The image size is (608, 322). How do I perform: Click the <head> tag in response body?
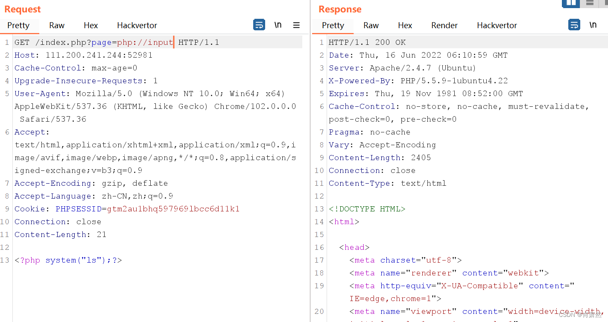point(354,247)
